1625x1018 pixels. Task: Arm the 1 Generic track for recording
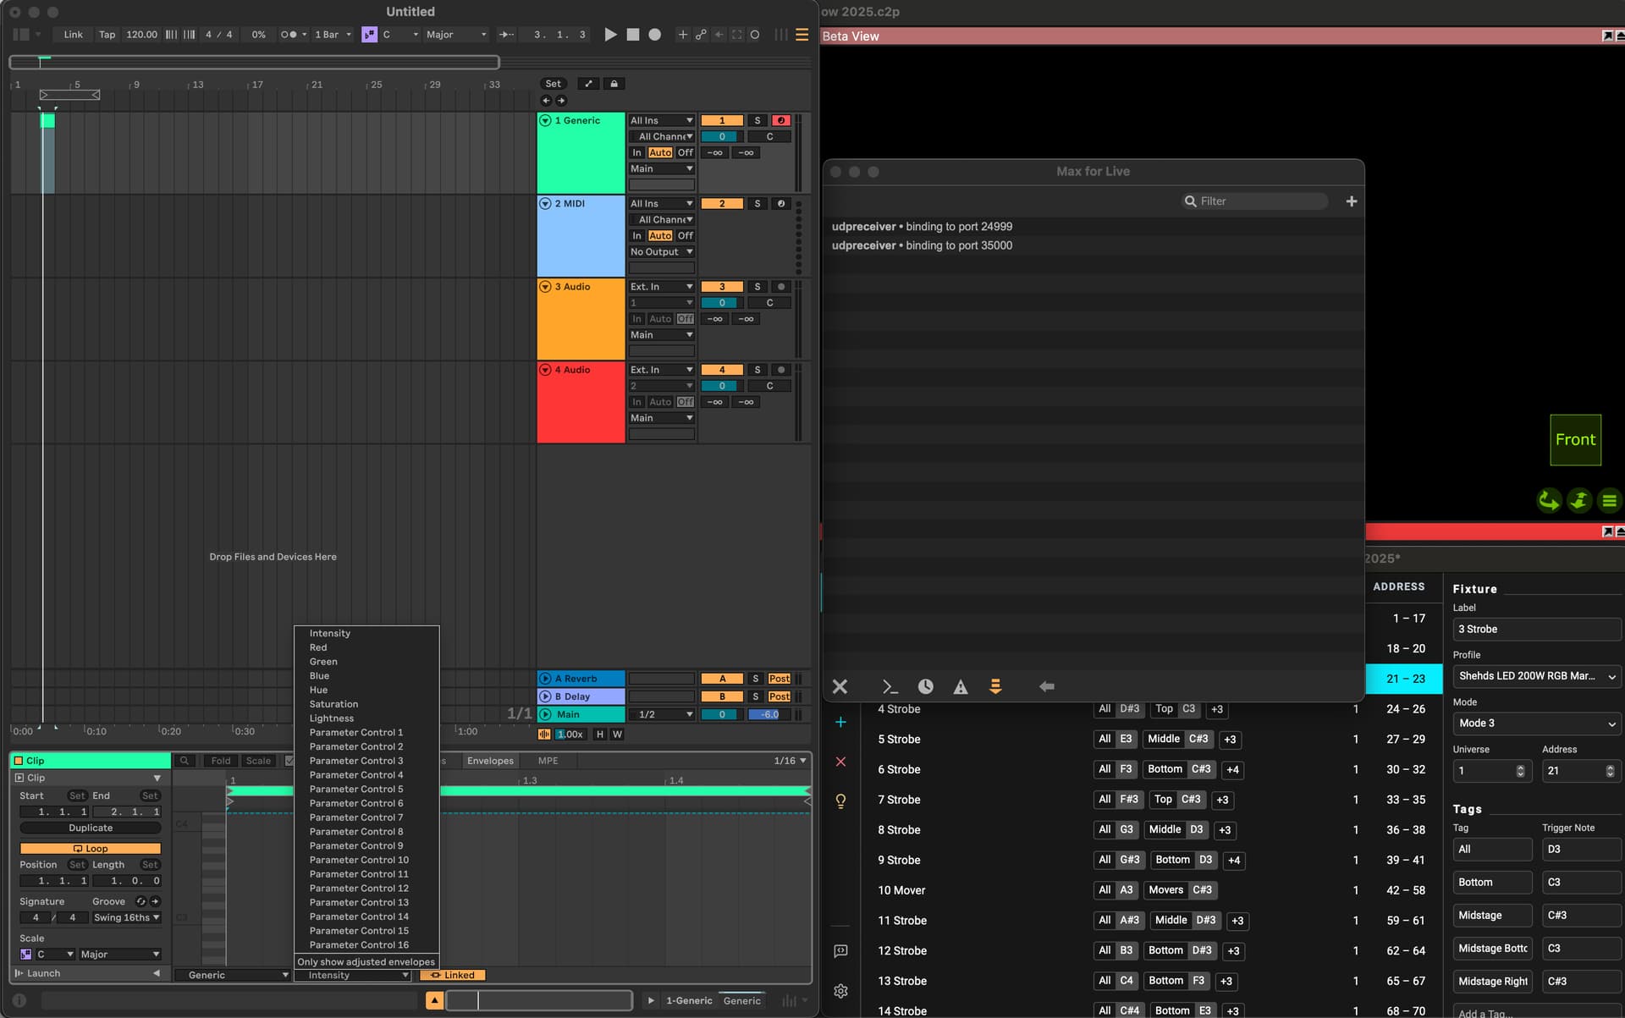coord(780,120)
